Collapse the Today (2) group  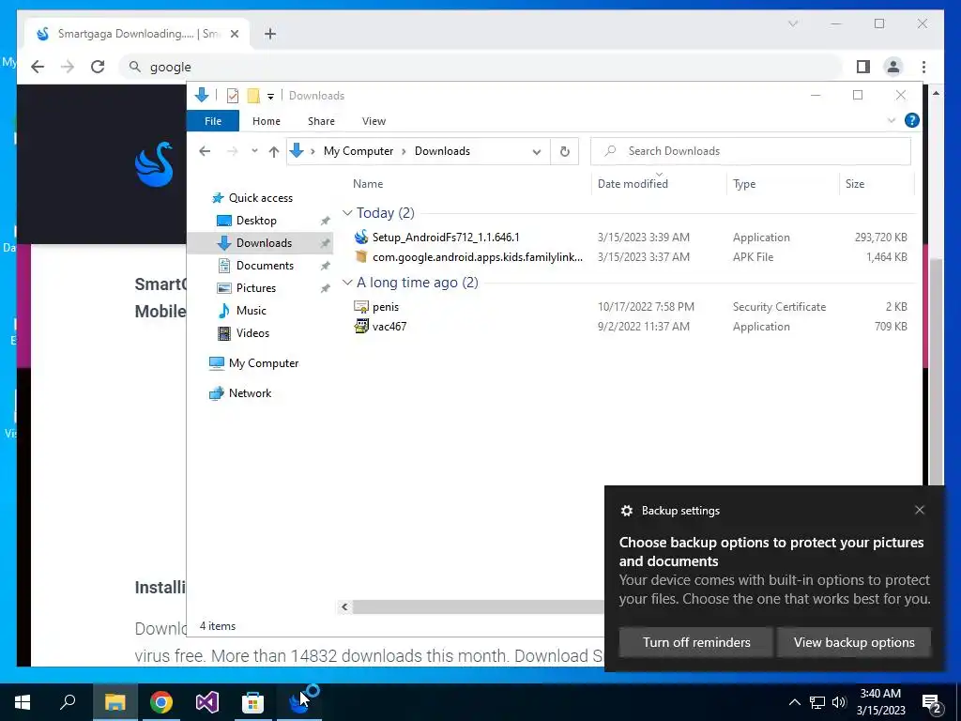(x=347, y=213)
